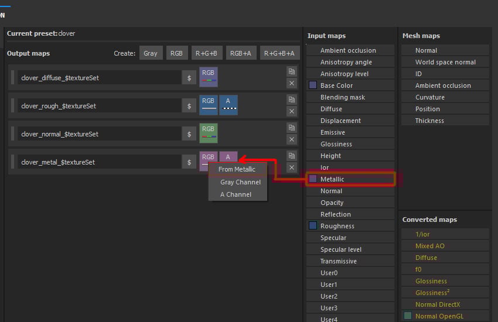Select Height input map
Image resolution: width=498 pixels, height=322 pixels.
pos(350,156)
